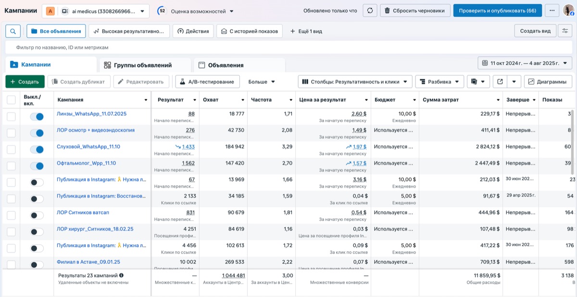Click the opportunity score 52 circle

tap(162, 11)
